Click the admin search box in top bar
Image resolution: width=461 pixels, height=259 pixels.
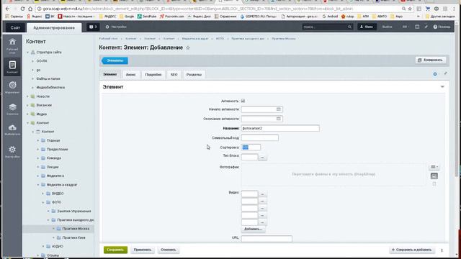(x=327, y=27)
